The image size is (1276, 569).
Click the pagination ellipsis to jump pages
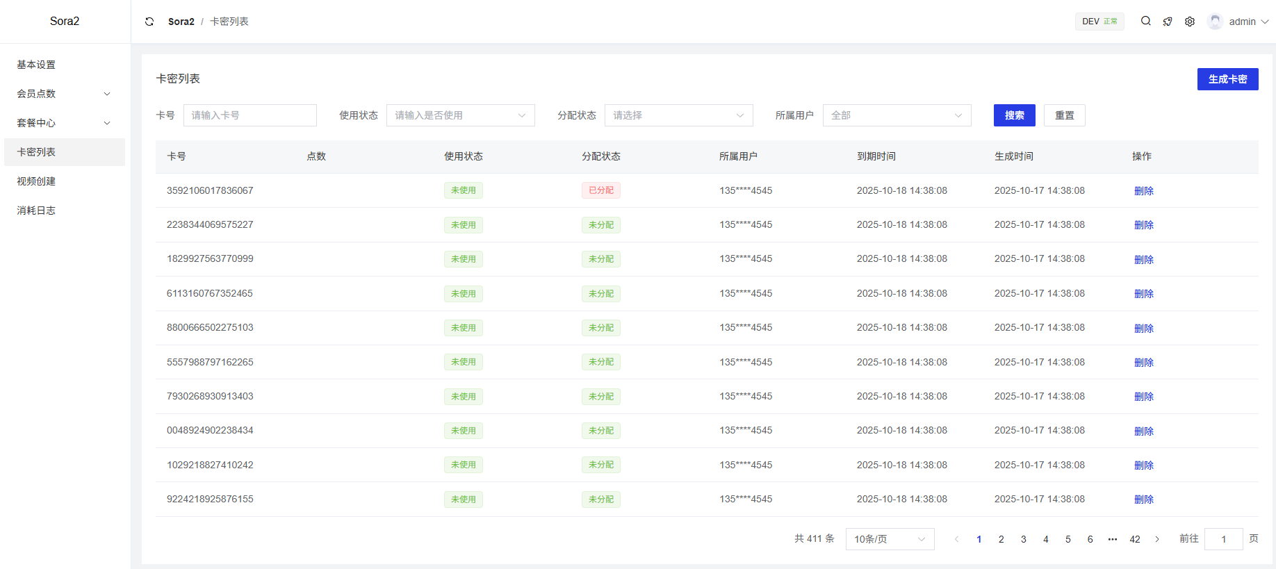coord(1113,539)
